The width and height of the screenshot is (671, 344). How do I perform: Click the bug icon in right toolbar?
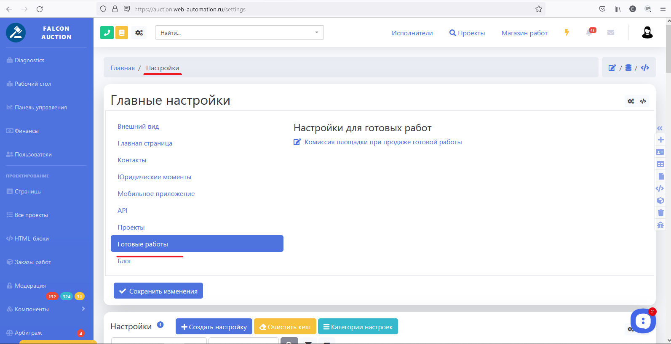point(660,225)
